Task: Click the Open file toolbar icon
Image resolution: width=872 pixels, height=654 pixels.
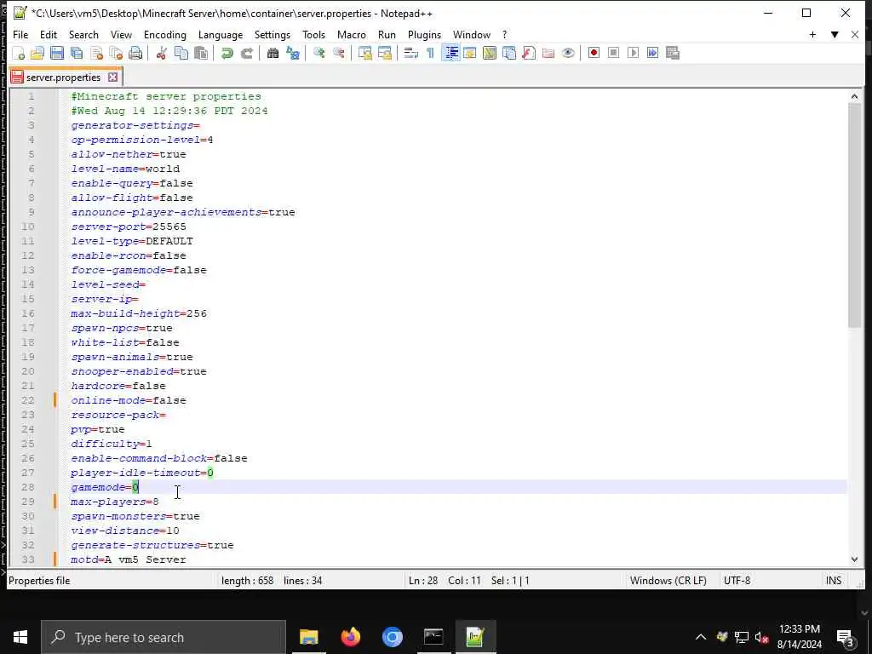Action: (x=37, y=53)
